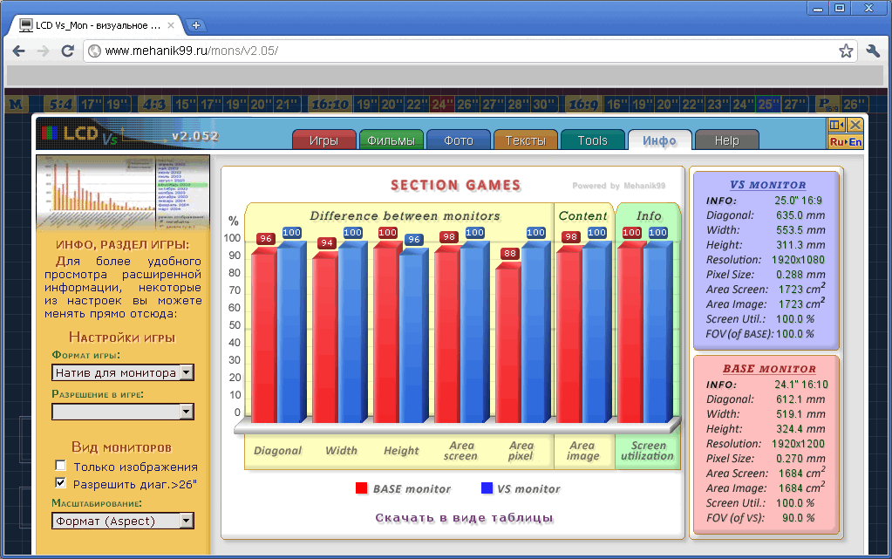Viewport: 892px width, 559px height.
Task: Click the 16:10 aspect ratio label
Action: [x=330, y=104]
